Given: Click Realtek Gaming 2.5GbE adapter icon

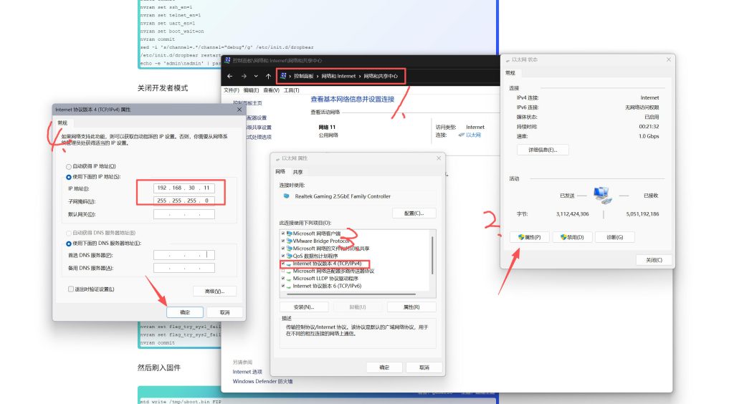Looking at the screenshot, I should point(286,196).
